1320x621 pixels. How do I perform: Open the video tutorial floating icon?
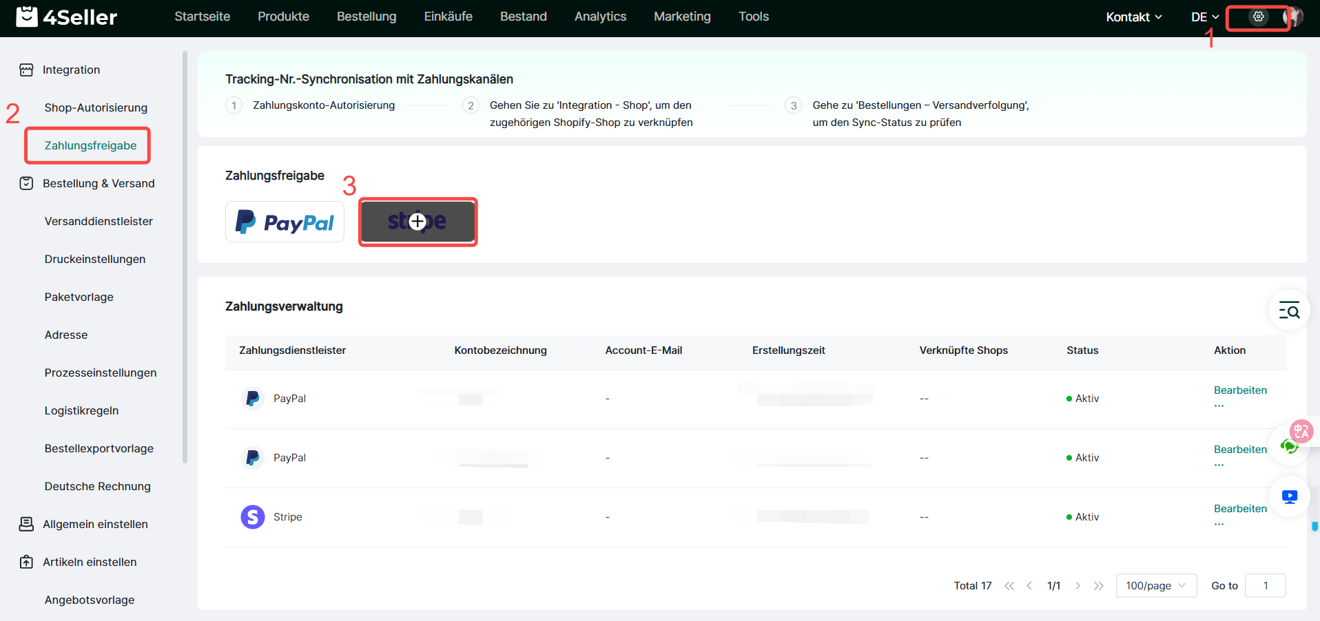1289,496
